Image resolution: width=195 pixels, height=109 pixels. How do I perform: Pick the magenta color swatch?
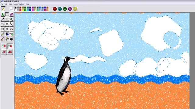[x=33, y=10]
